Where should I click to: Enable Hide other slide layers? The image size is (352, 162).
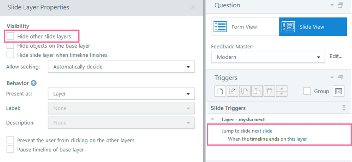(11, 36)
